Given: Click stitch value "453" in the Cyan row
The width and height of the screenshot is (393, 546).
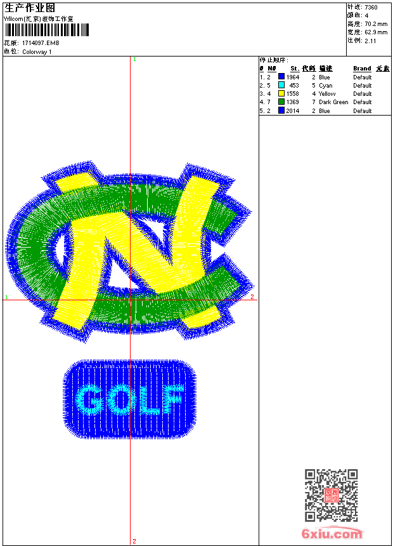Looking at the screenshot, I should [294, 85].
